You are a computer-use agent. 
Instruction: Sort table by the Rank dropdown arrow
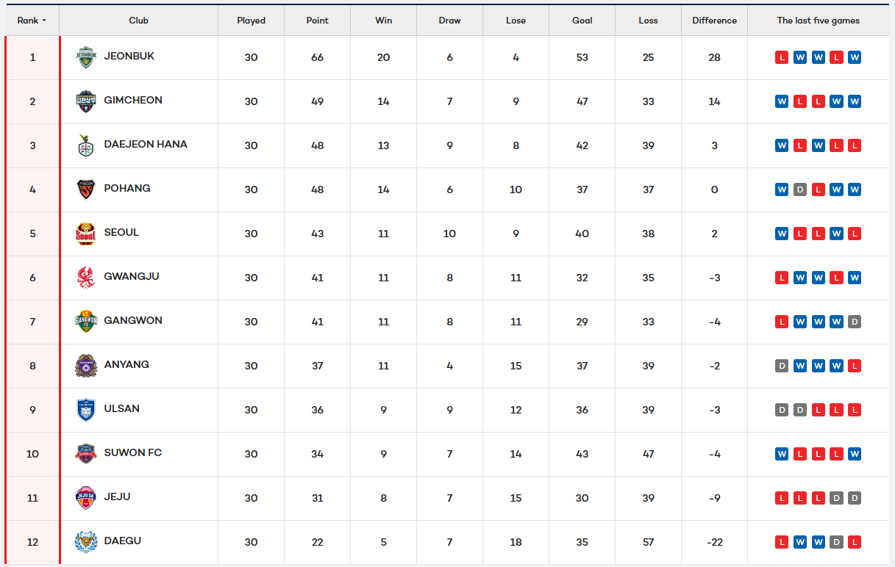(44, 21)
